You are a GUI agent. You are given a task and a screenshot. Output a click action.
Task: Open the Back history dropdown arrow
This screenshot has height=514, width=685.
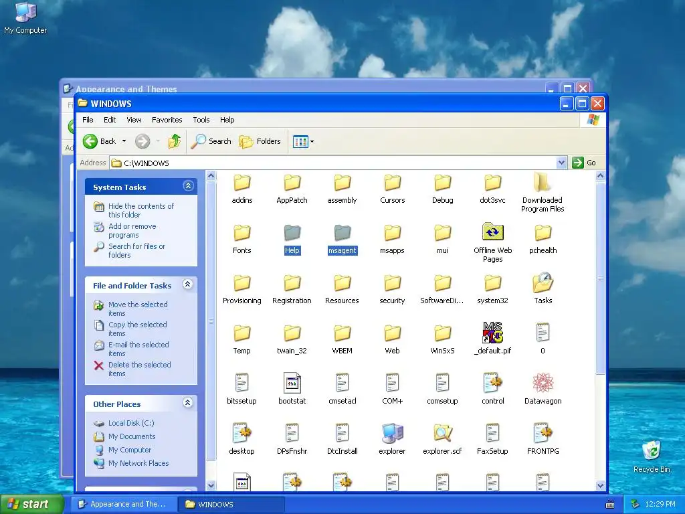(124, 141)
